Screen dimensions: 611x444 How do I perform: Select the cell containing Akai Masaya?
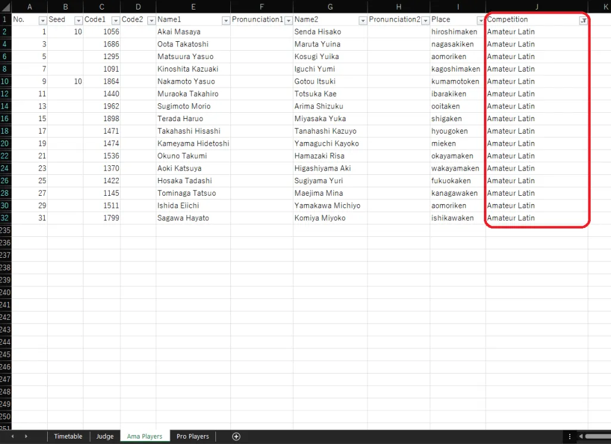click(193, 32)
